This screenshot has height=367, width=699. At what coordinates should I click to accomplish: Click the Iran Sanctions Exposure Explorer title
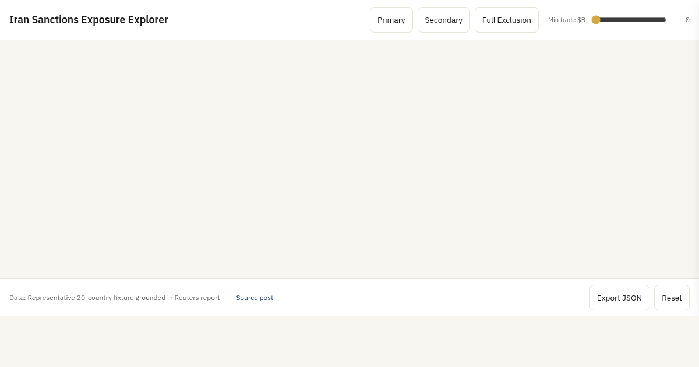(x=89, y=20)
